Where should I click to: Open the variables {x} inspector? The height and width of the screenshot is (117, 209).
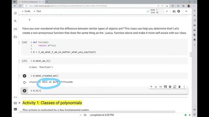(15, 29)
